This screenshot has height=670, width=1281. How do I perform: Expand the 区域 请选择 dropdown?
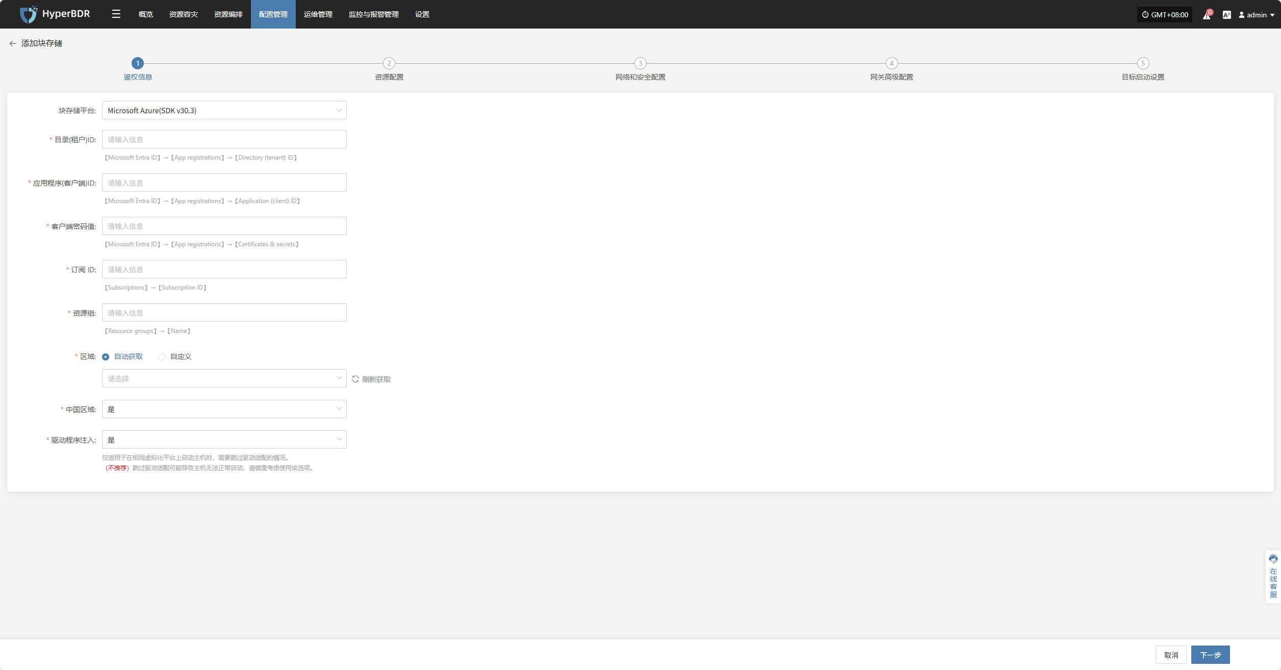tap(224, 378)
